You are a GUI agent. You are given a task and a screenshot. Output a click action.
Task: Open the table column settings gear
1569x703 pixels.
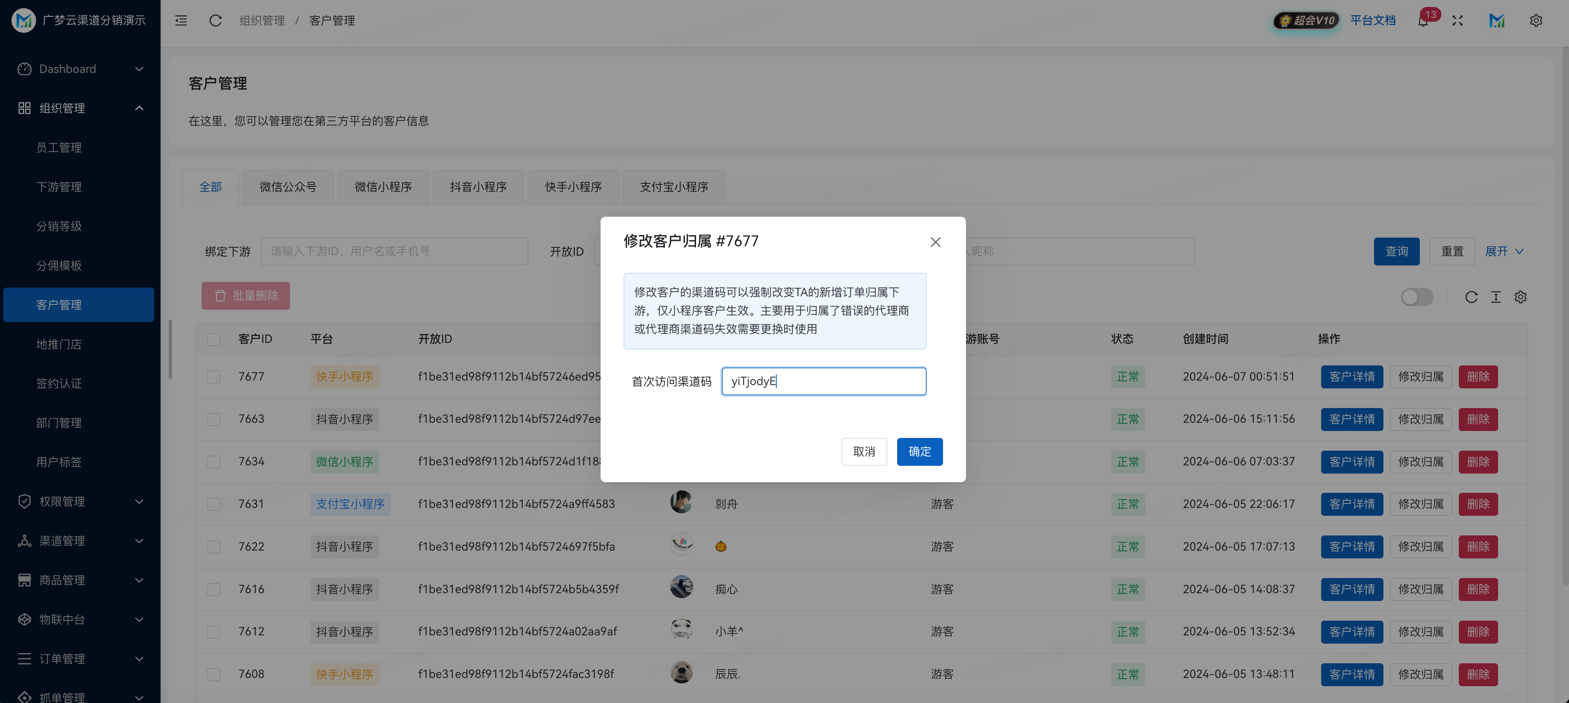click(1521, 297)
